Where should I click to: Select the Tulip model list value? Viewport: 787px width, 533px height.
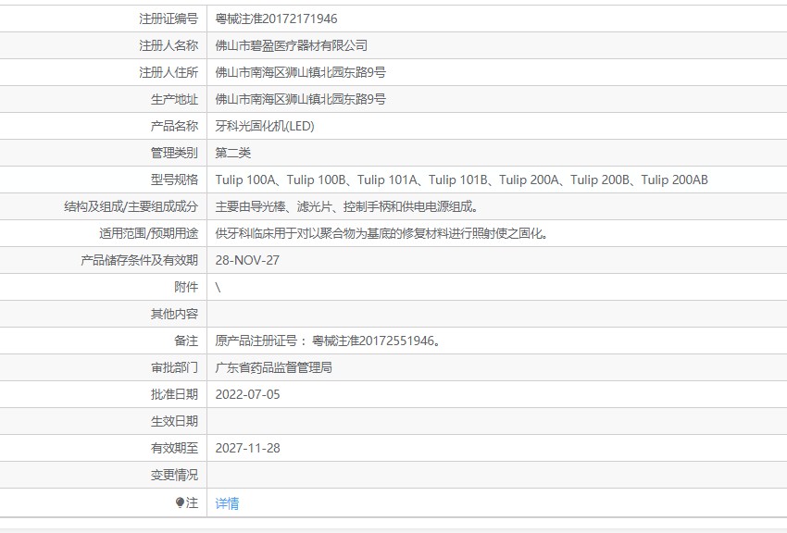[x=461, y=180]
